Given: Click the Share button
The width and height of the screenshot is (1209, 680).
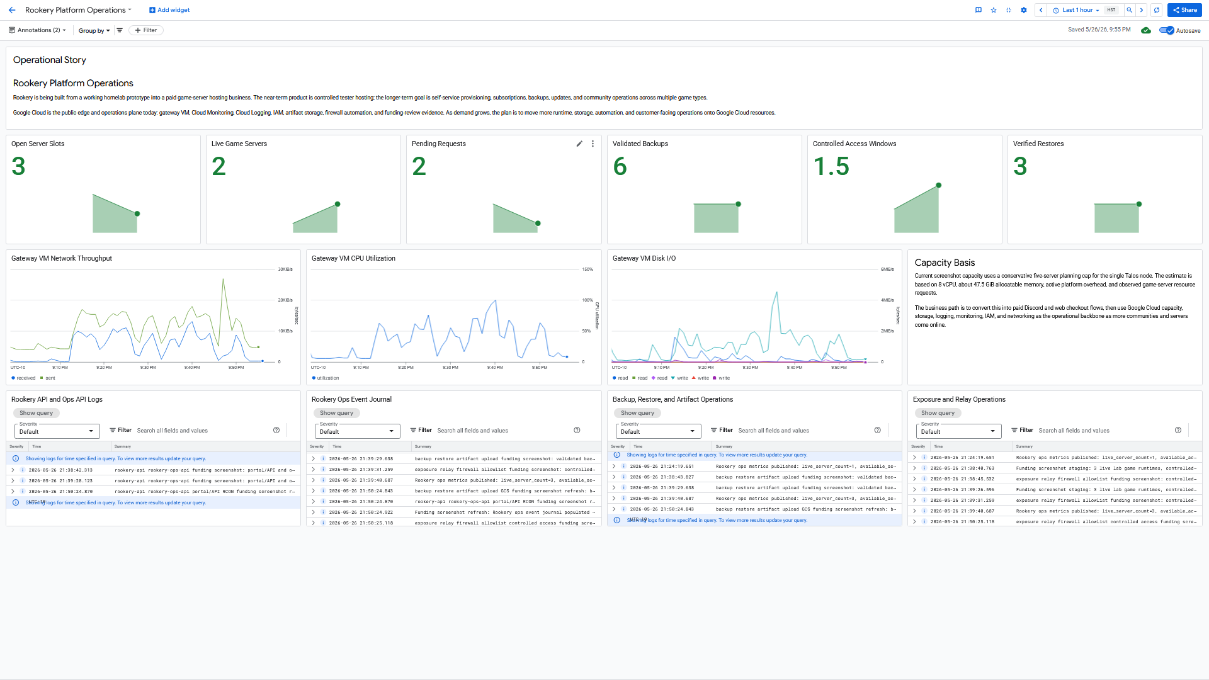Looking at the screenshot, I should click(x=1184, y=10).
